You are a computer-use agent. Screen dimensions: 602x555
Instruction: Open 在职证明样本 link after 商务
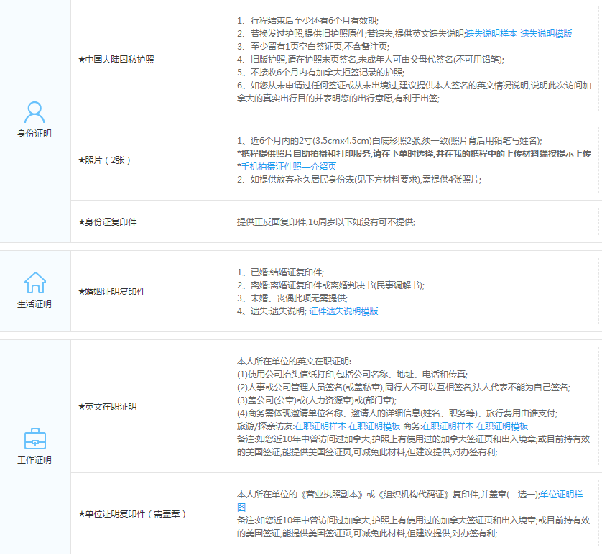tap(448, 426)
